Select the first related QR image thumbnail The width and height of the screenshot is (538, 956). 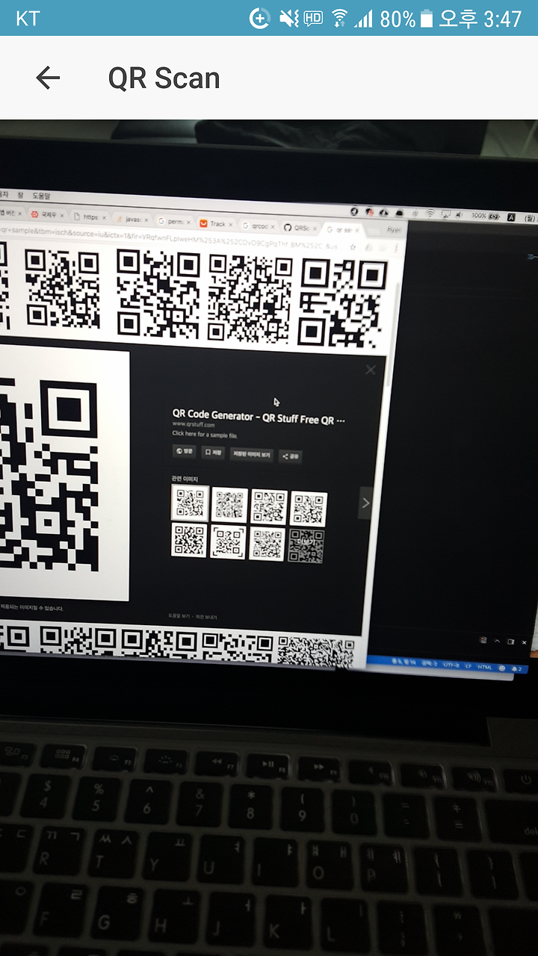(190, 503)
